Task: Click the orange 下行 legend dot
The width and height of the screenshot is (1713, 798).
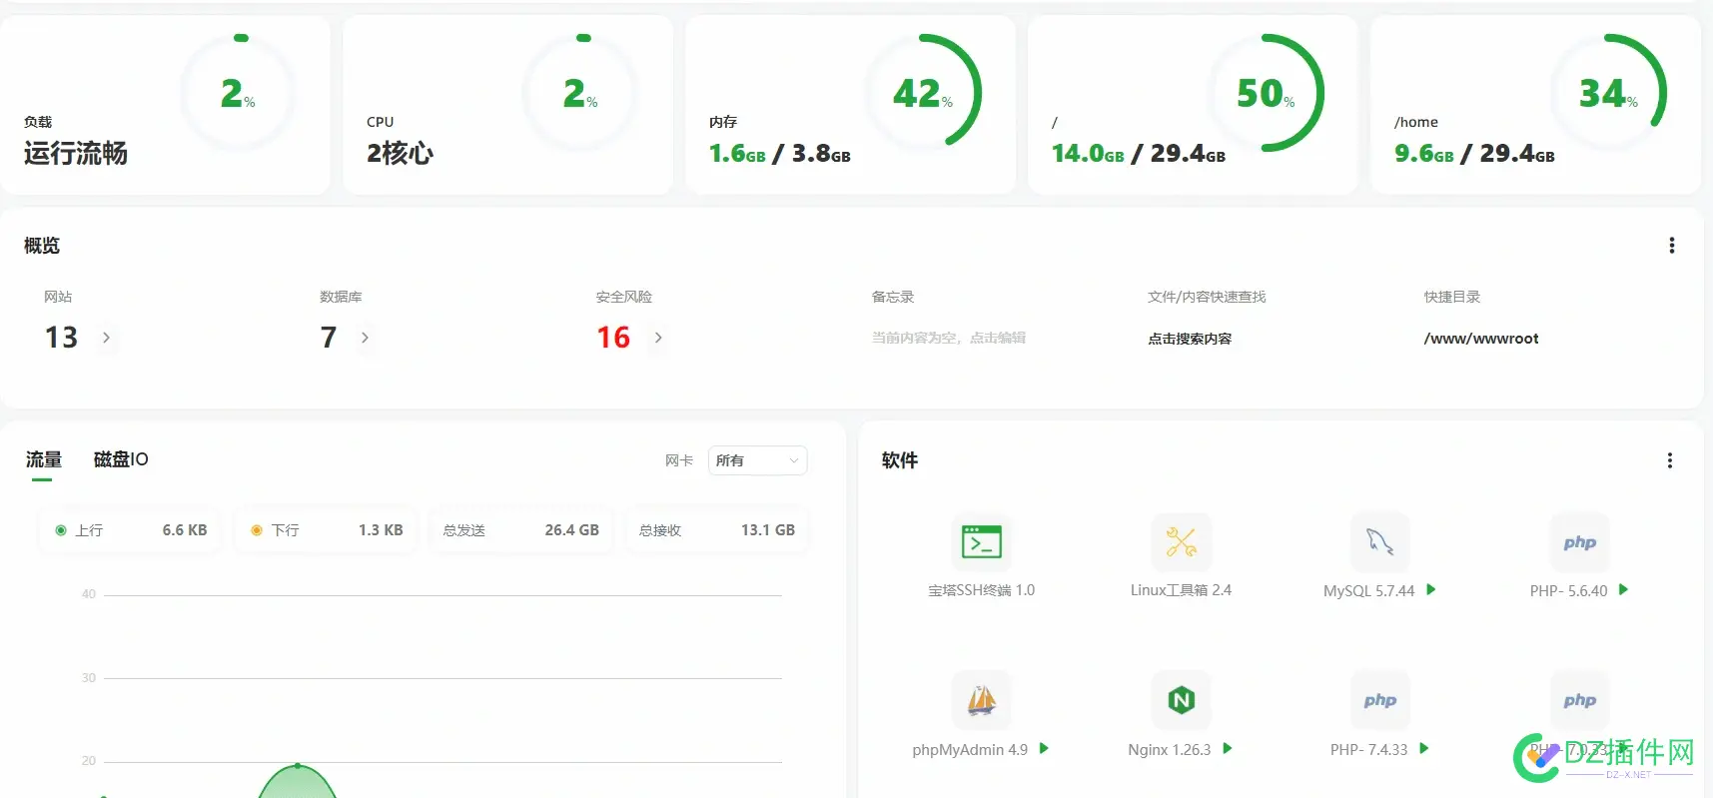Action: pyautogui.click(x=257, y=530)
